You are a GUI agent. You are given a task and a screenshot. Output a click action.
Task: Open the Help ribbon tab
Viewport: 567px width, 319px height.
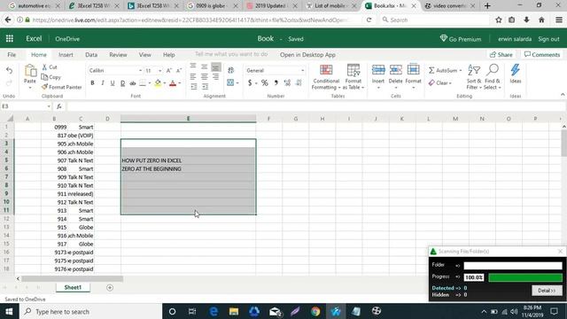click(169, 55)
